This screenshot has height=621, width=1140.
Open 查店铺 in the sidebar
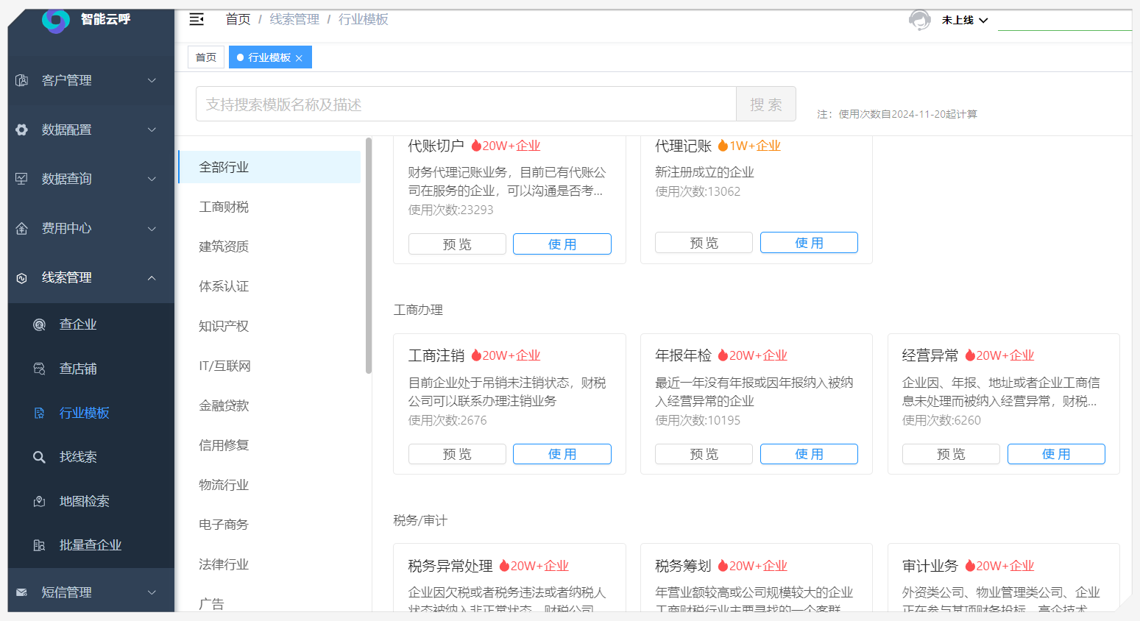77,369
